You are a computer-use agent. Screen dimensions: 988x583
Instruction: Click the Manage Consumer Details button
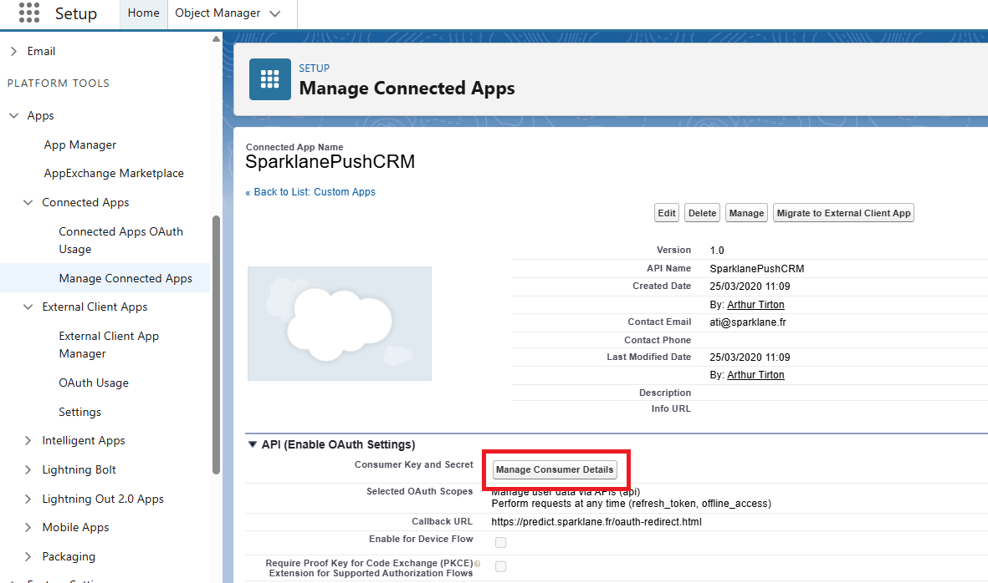click(555, 469)
